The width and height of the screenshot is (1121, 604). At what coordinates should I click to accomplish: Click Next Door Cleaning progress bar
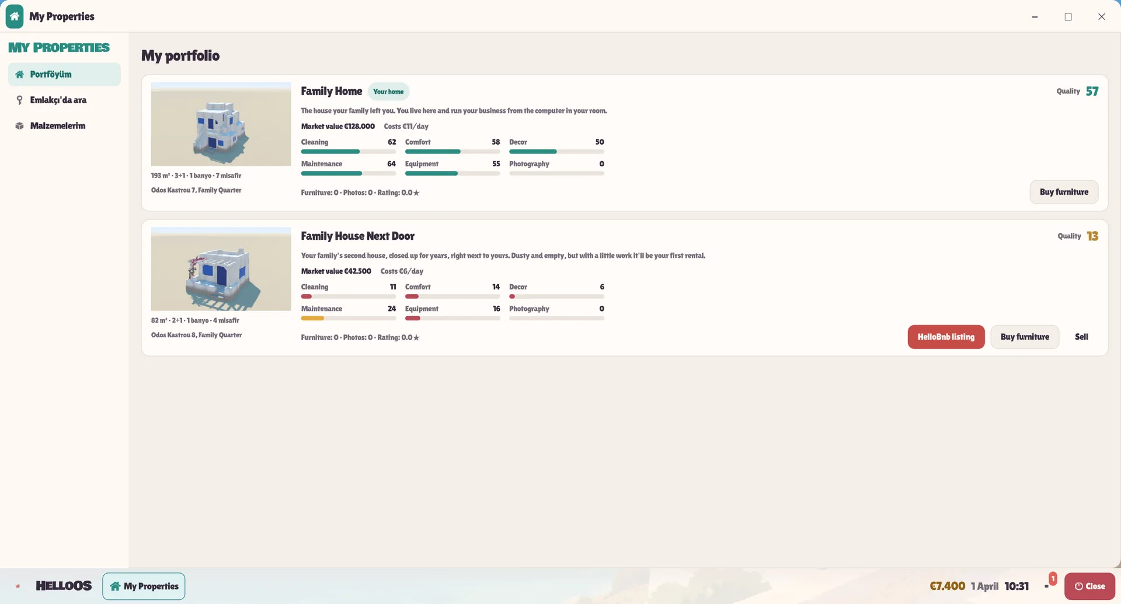[349, 296]
